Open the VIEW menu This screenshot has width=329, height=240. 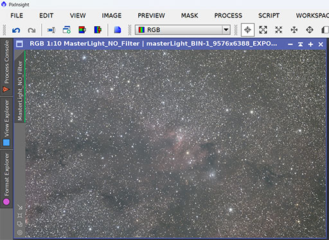78,15
